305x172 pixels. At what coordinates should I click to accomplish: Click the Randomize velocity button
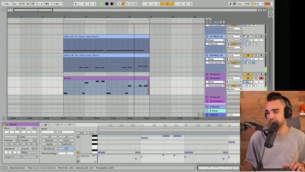(x=49, y=149)
